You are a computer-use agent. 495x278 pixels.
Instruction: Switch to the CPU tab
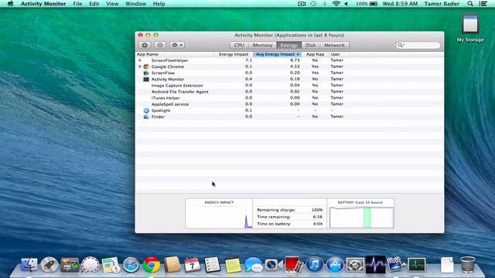pos(239,46)
